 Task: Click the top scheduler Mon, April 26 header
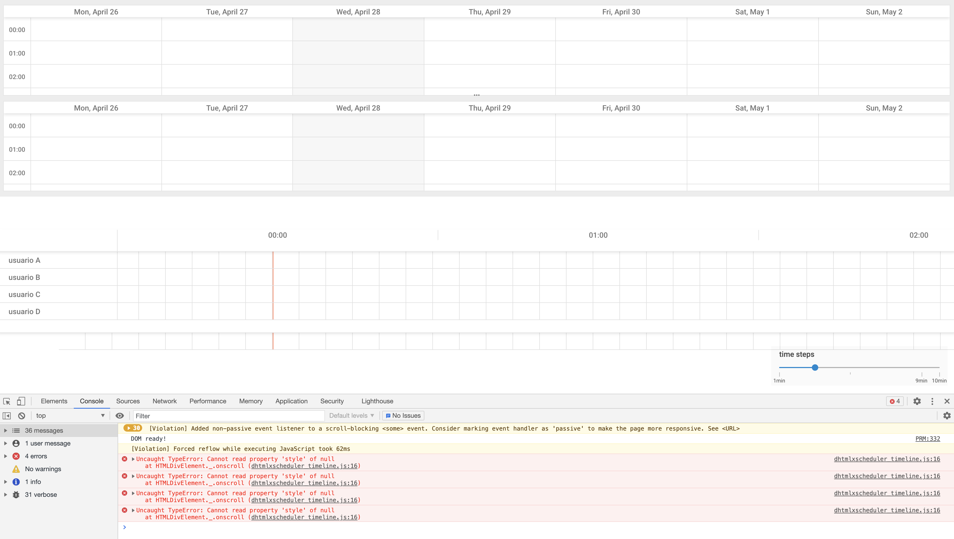[x=96, y=12]
